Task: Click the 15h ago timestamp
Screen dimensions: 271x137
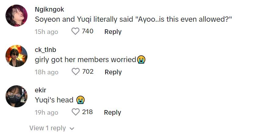Action: (46, 32)
